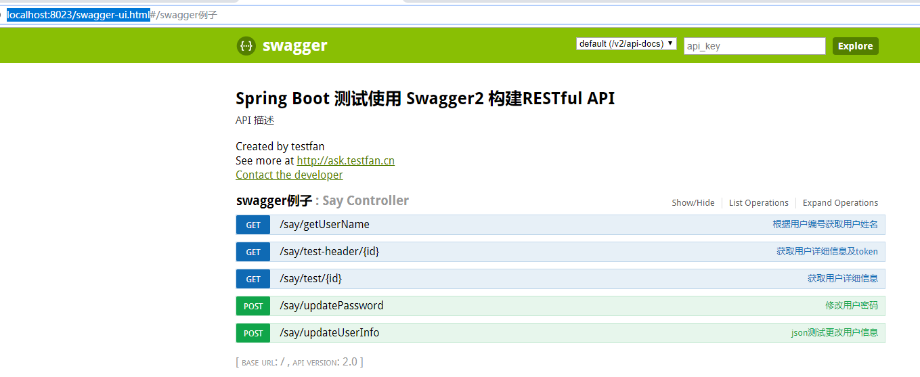The height and width of the screenshot is (377, 920).
Task: Click the Show/Hide link
Action: tap(693, 202)
